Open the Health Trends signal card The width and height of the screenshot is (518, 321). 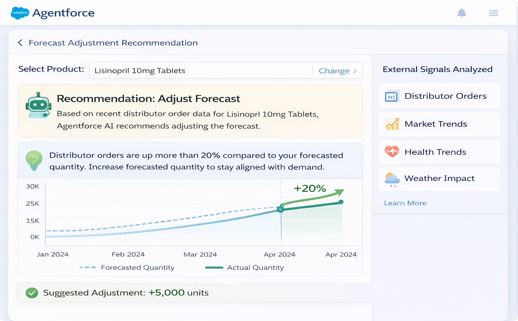(x=439, y=152)
